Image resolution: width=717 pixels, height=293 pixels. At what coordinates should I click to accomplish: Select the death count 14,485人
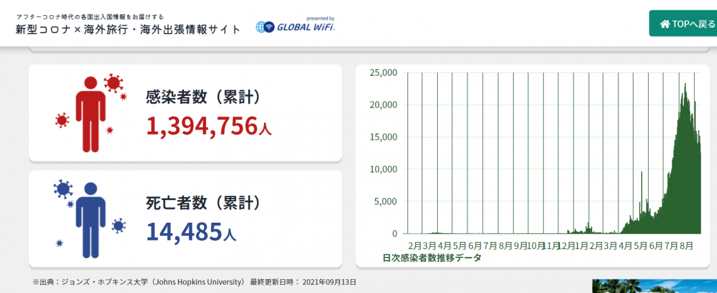tap(191, 232)
